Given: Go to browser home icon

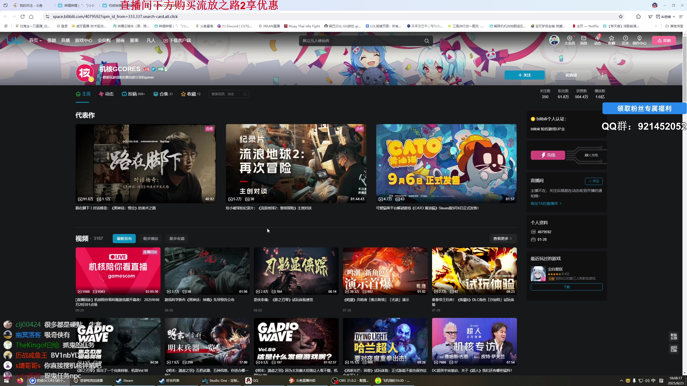Looking at the screenshot, I should [31, 17].
